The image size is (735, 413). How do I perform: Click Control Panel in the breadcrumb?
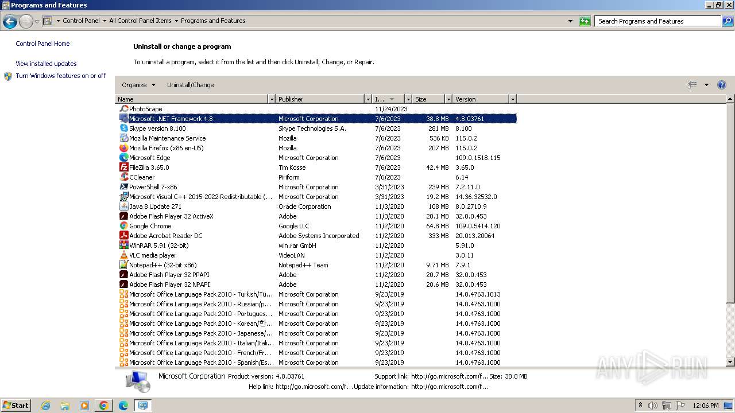(x=81, y=21)
